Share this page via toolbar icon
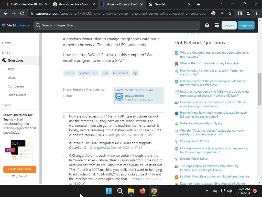Screen dimensions: 262x197 pyautogui.click(x=222, y=13)
